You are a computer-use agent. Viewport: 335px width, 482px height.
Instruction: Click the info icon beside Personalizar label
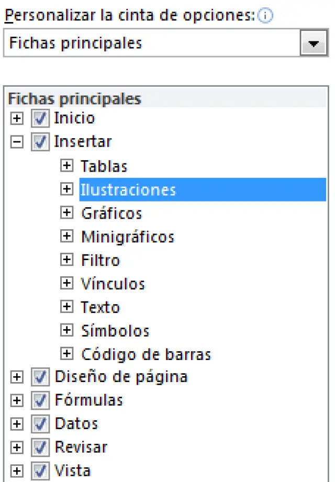(x=266, y=15)
